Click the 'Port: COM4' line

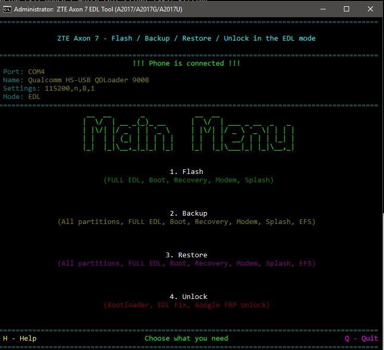[24, 72]
